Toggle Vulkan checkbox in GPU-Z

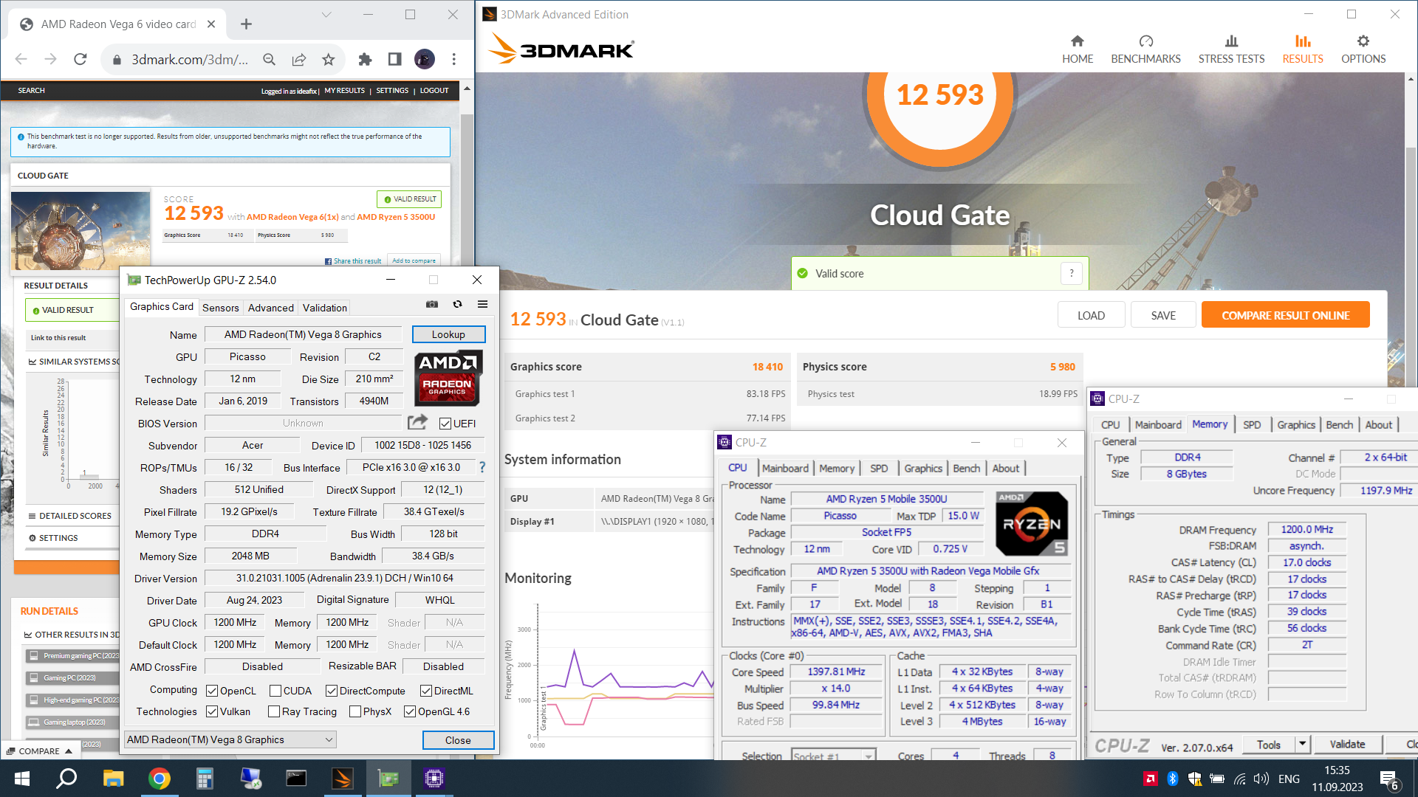coord(212,711)
